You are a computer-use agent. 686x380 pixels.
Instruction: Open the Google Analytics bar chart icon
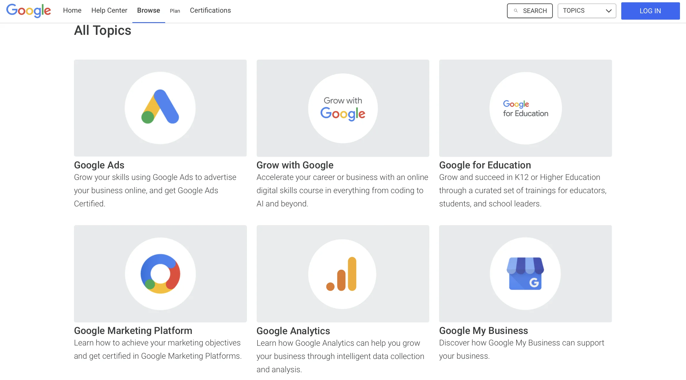pos(342,274)
